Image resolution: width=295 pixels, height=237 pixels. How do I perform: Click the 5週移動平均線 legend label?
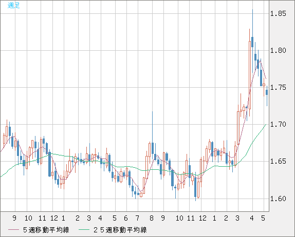click(46, 230)
